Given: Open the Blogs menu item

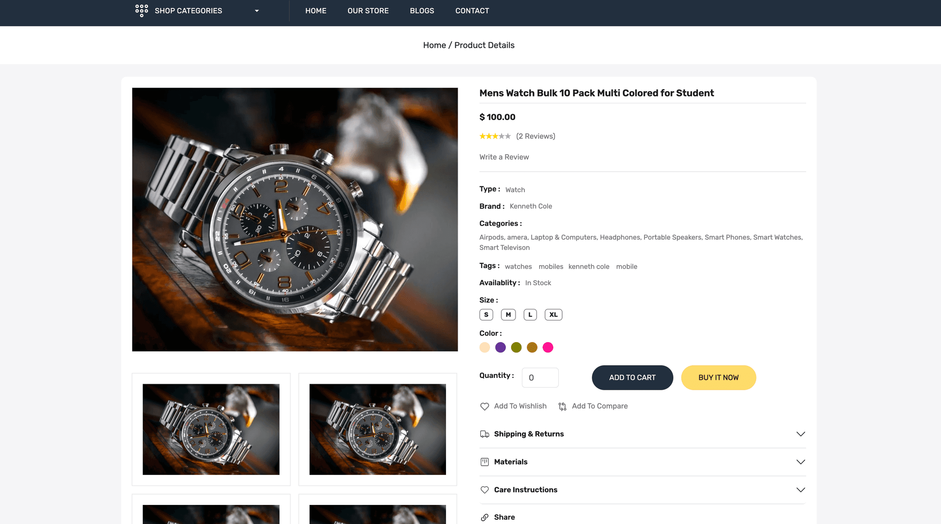Looking at the screenshot, I should tap(422, 11).
